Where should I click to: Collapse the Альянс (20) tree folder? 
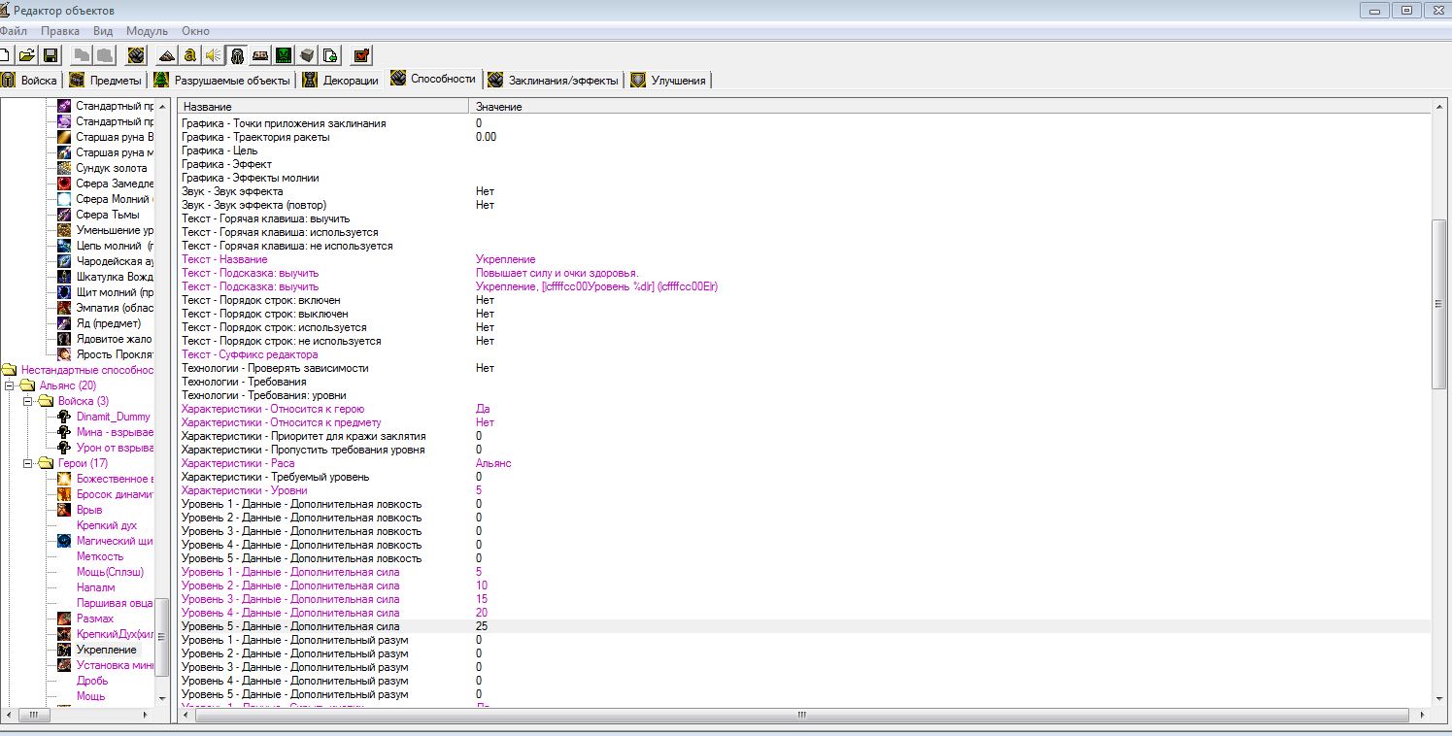click(x=11, y=385)
